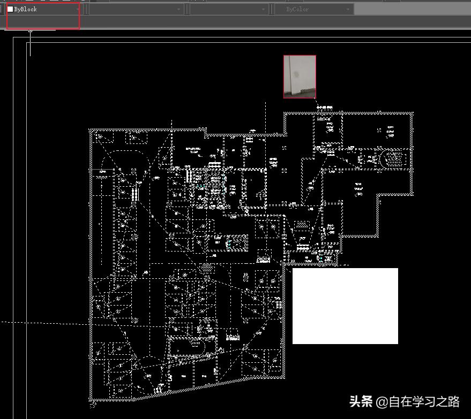Select the leader line below the photo

316,102
